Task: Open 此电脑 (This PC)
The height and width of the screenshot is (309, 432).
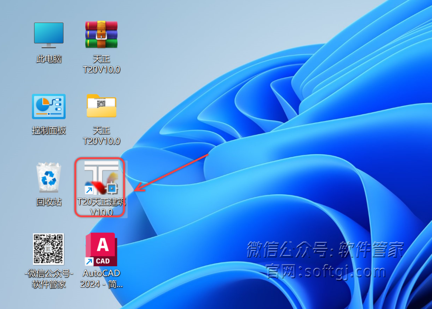Action: (48, 34)
